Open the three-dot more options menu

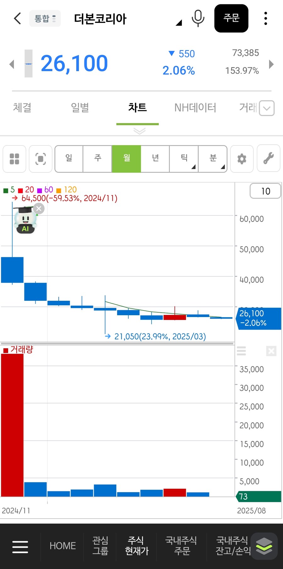[x=266, y=18]
